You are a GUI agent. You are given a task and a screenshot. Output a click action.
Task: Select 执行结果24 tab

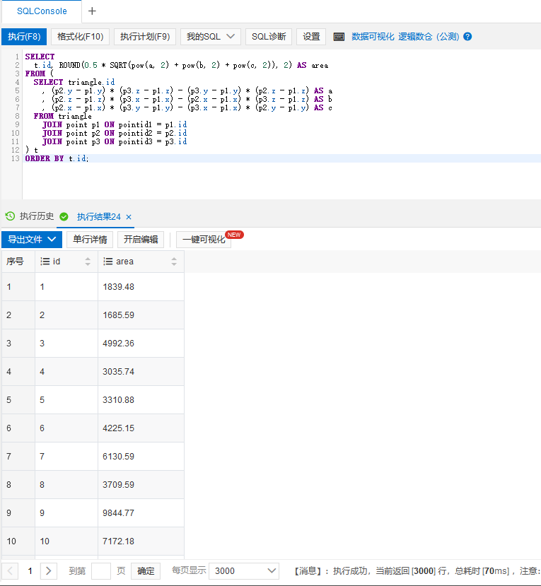pyautogui.click(x=99, y=217)
